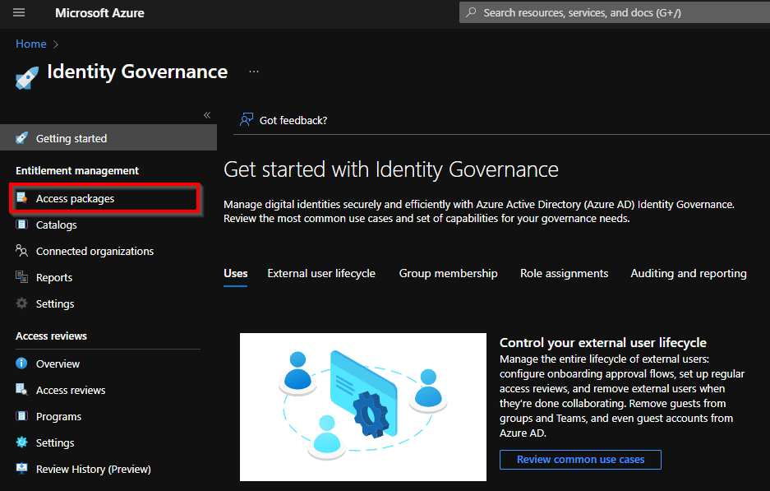This screenshot has width=770, height=491.
Task: Click the Review common use cases button
Action: coord(580,460)
